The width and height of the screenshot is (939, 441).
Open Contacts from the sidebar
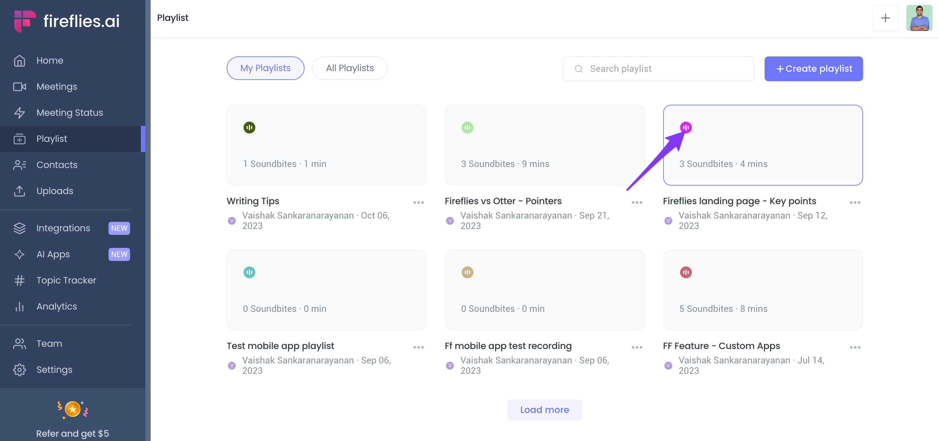coord(72,165)
